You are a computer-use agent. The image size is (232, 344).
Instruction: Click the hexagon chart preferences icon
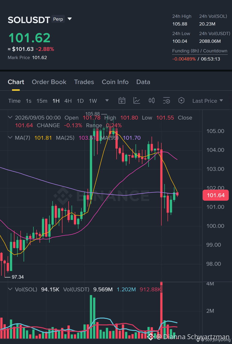181,101
